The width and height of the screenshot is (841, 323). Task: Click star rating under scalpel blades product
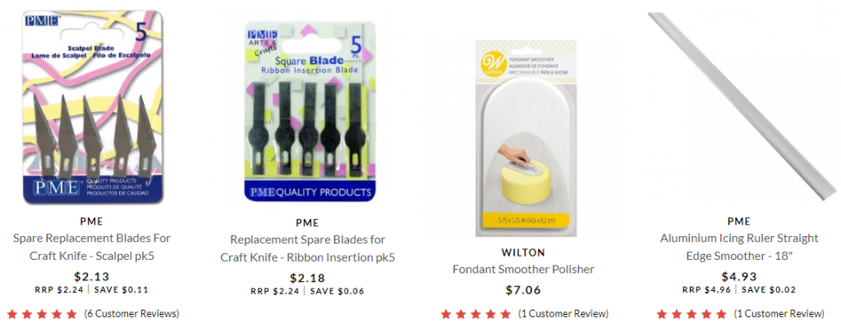pyautogui.click(x=42, y=314)
